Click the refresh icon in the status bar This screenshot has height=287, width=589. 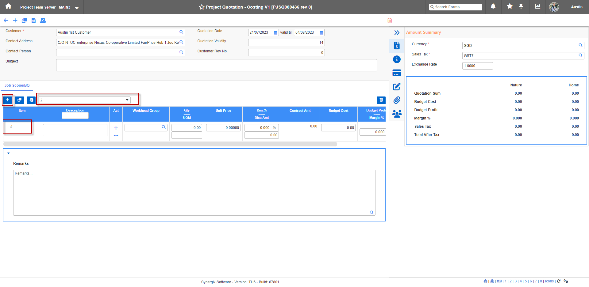pyautogui.click(x=559, y=281)
